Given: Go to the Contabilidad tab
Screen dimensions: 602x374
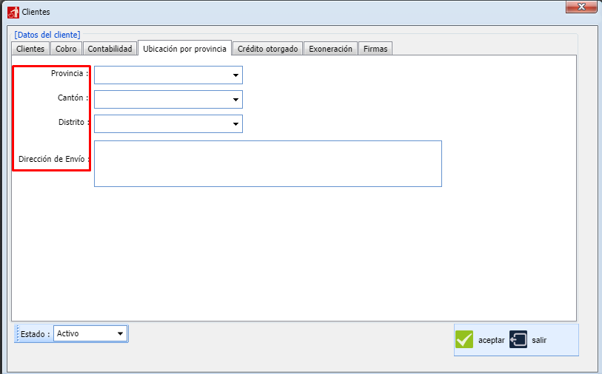Looking at the screenshot, I should [110, 49].
